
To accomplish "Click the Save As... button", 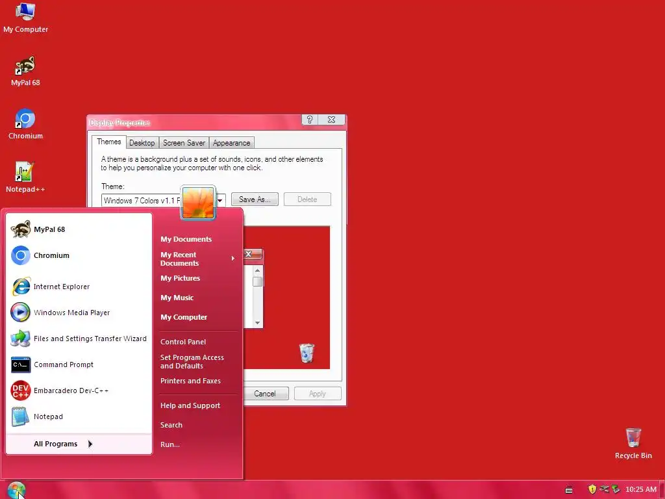I will tap(255, 199).
